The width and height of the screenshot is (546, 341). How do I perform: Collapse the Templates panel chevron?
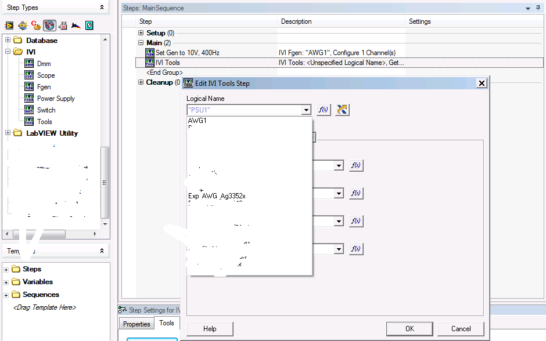click(102, 251)
